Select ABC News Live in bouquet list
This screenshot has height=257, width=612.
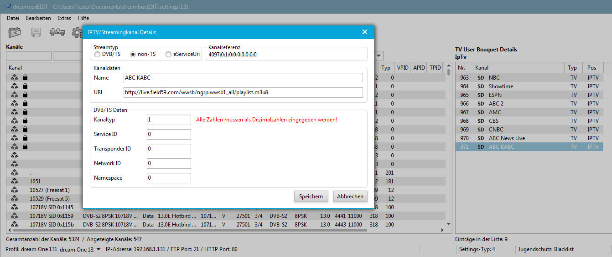pos(506,138)
